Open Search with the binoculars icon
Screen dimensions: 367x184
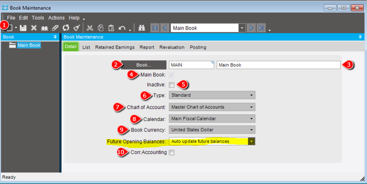click(x=142, y=28)
